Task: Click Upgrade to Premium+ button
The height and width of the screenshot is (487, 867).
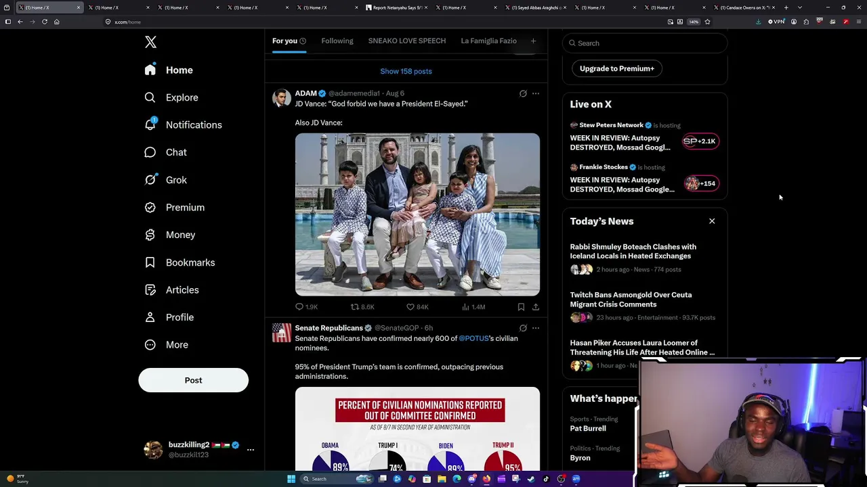Action: (617, 68)
